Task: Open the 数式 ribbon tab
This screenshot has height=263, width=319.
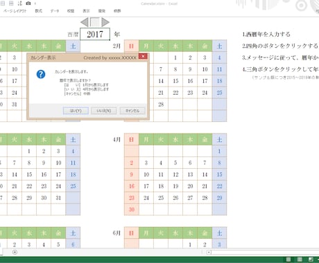Action: (39, 11)
